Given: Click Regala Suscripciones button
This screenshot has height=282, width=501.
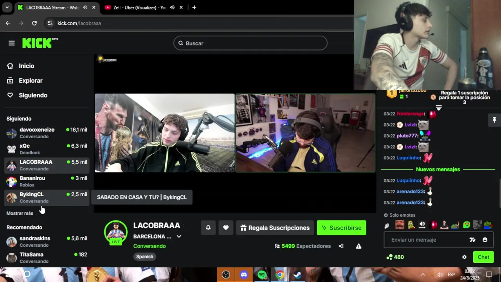Looking at the screenshot, I should [x=275, y=228].
